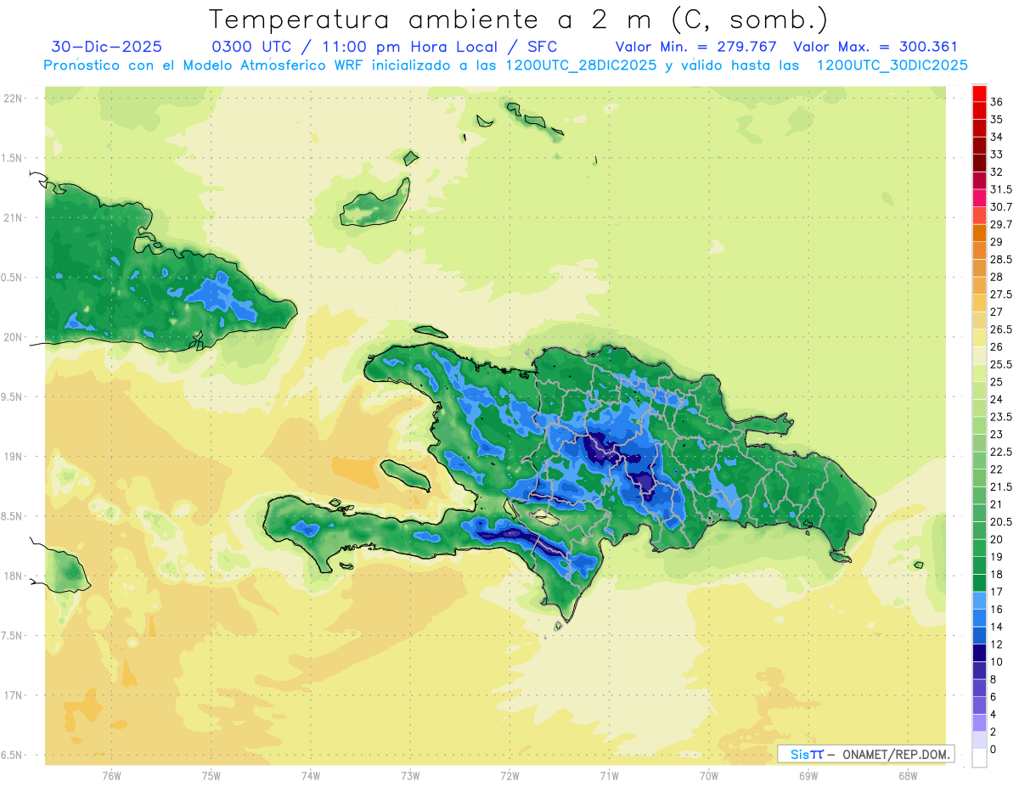Viewport: 1019px width, 787px height.
Task: Click the '72W' longitude axis label
Action: point(509,775)
